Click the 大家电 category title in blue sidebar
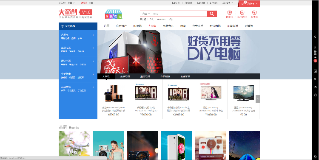The image size is (319, 160). click(65, 35)
